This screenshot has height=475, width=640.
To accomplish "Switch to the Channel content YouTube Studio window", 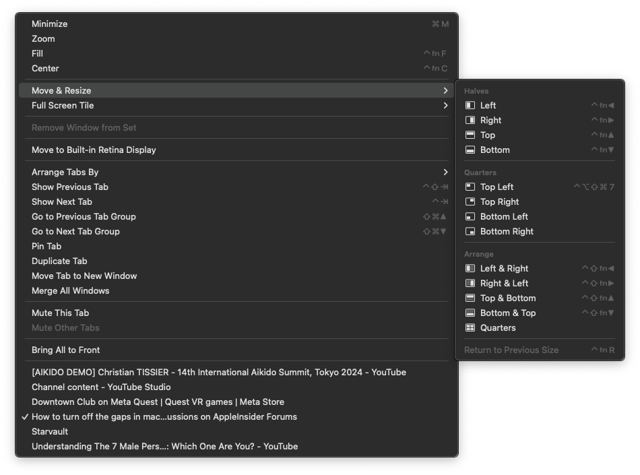I will point(101,387).
